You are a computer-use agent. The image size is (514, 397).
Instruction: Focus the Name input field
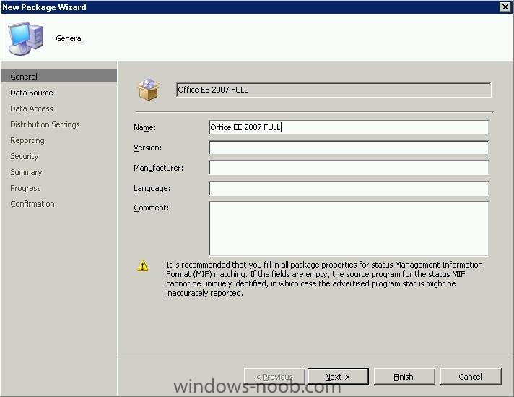(x=349, y=127)
